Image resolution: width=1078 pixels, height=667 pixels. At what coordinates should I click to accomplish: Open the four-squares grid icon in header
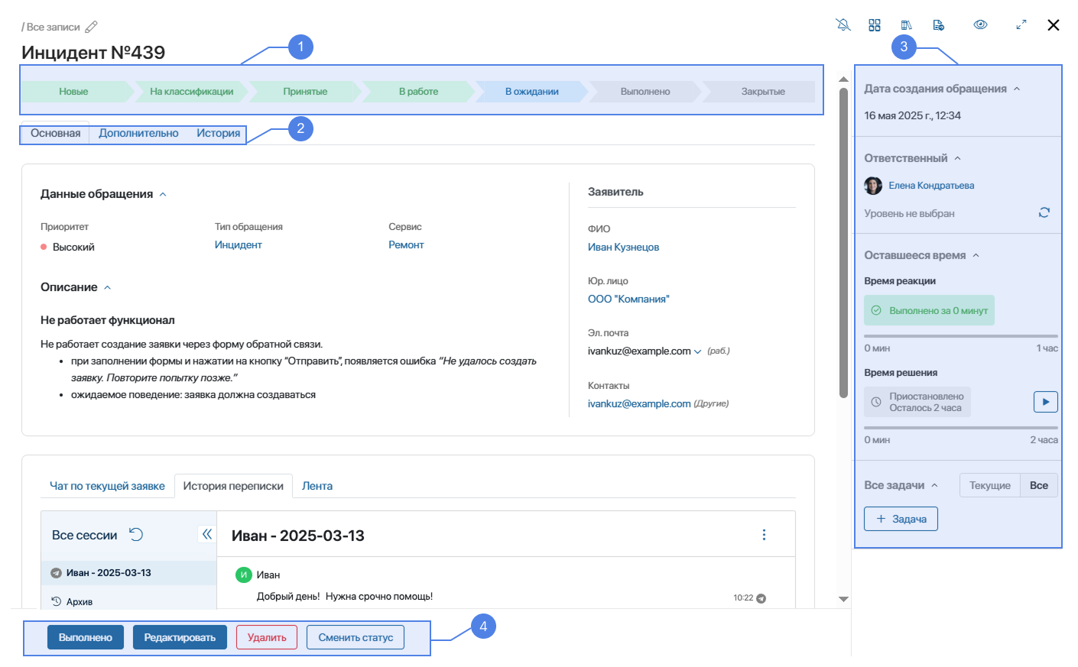[875, 25]
